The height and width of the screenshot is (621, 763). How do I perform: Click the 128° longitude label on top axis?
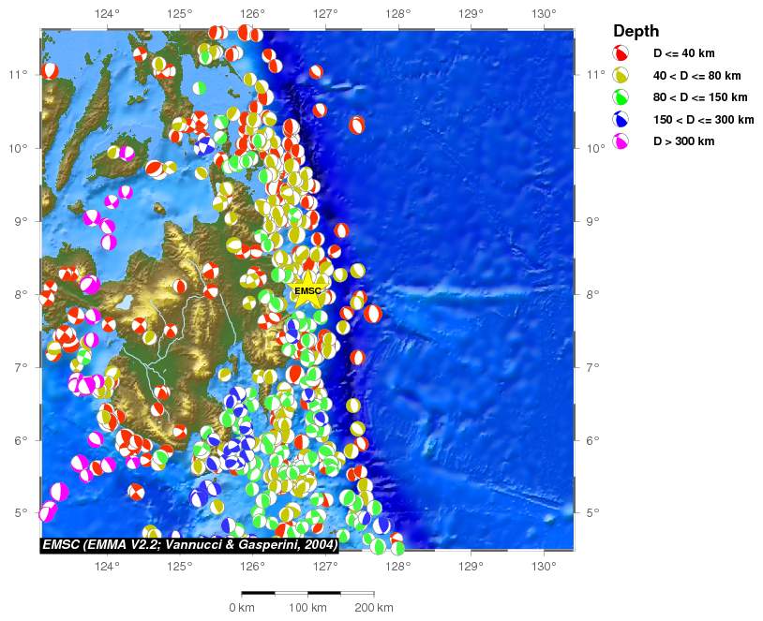pos(398,14)
